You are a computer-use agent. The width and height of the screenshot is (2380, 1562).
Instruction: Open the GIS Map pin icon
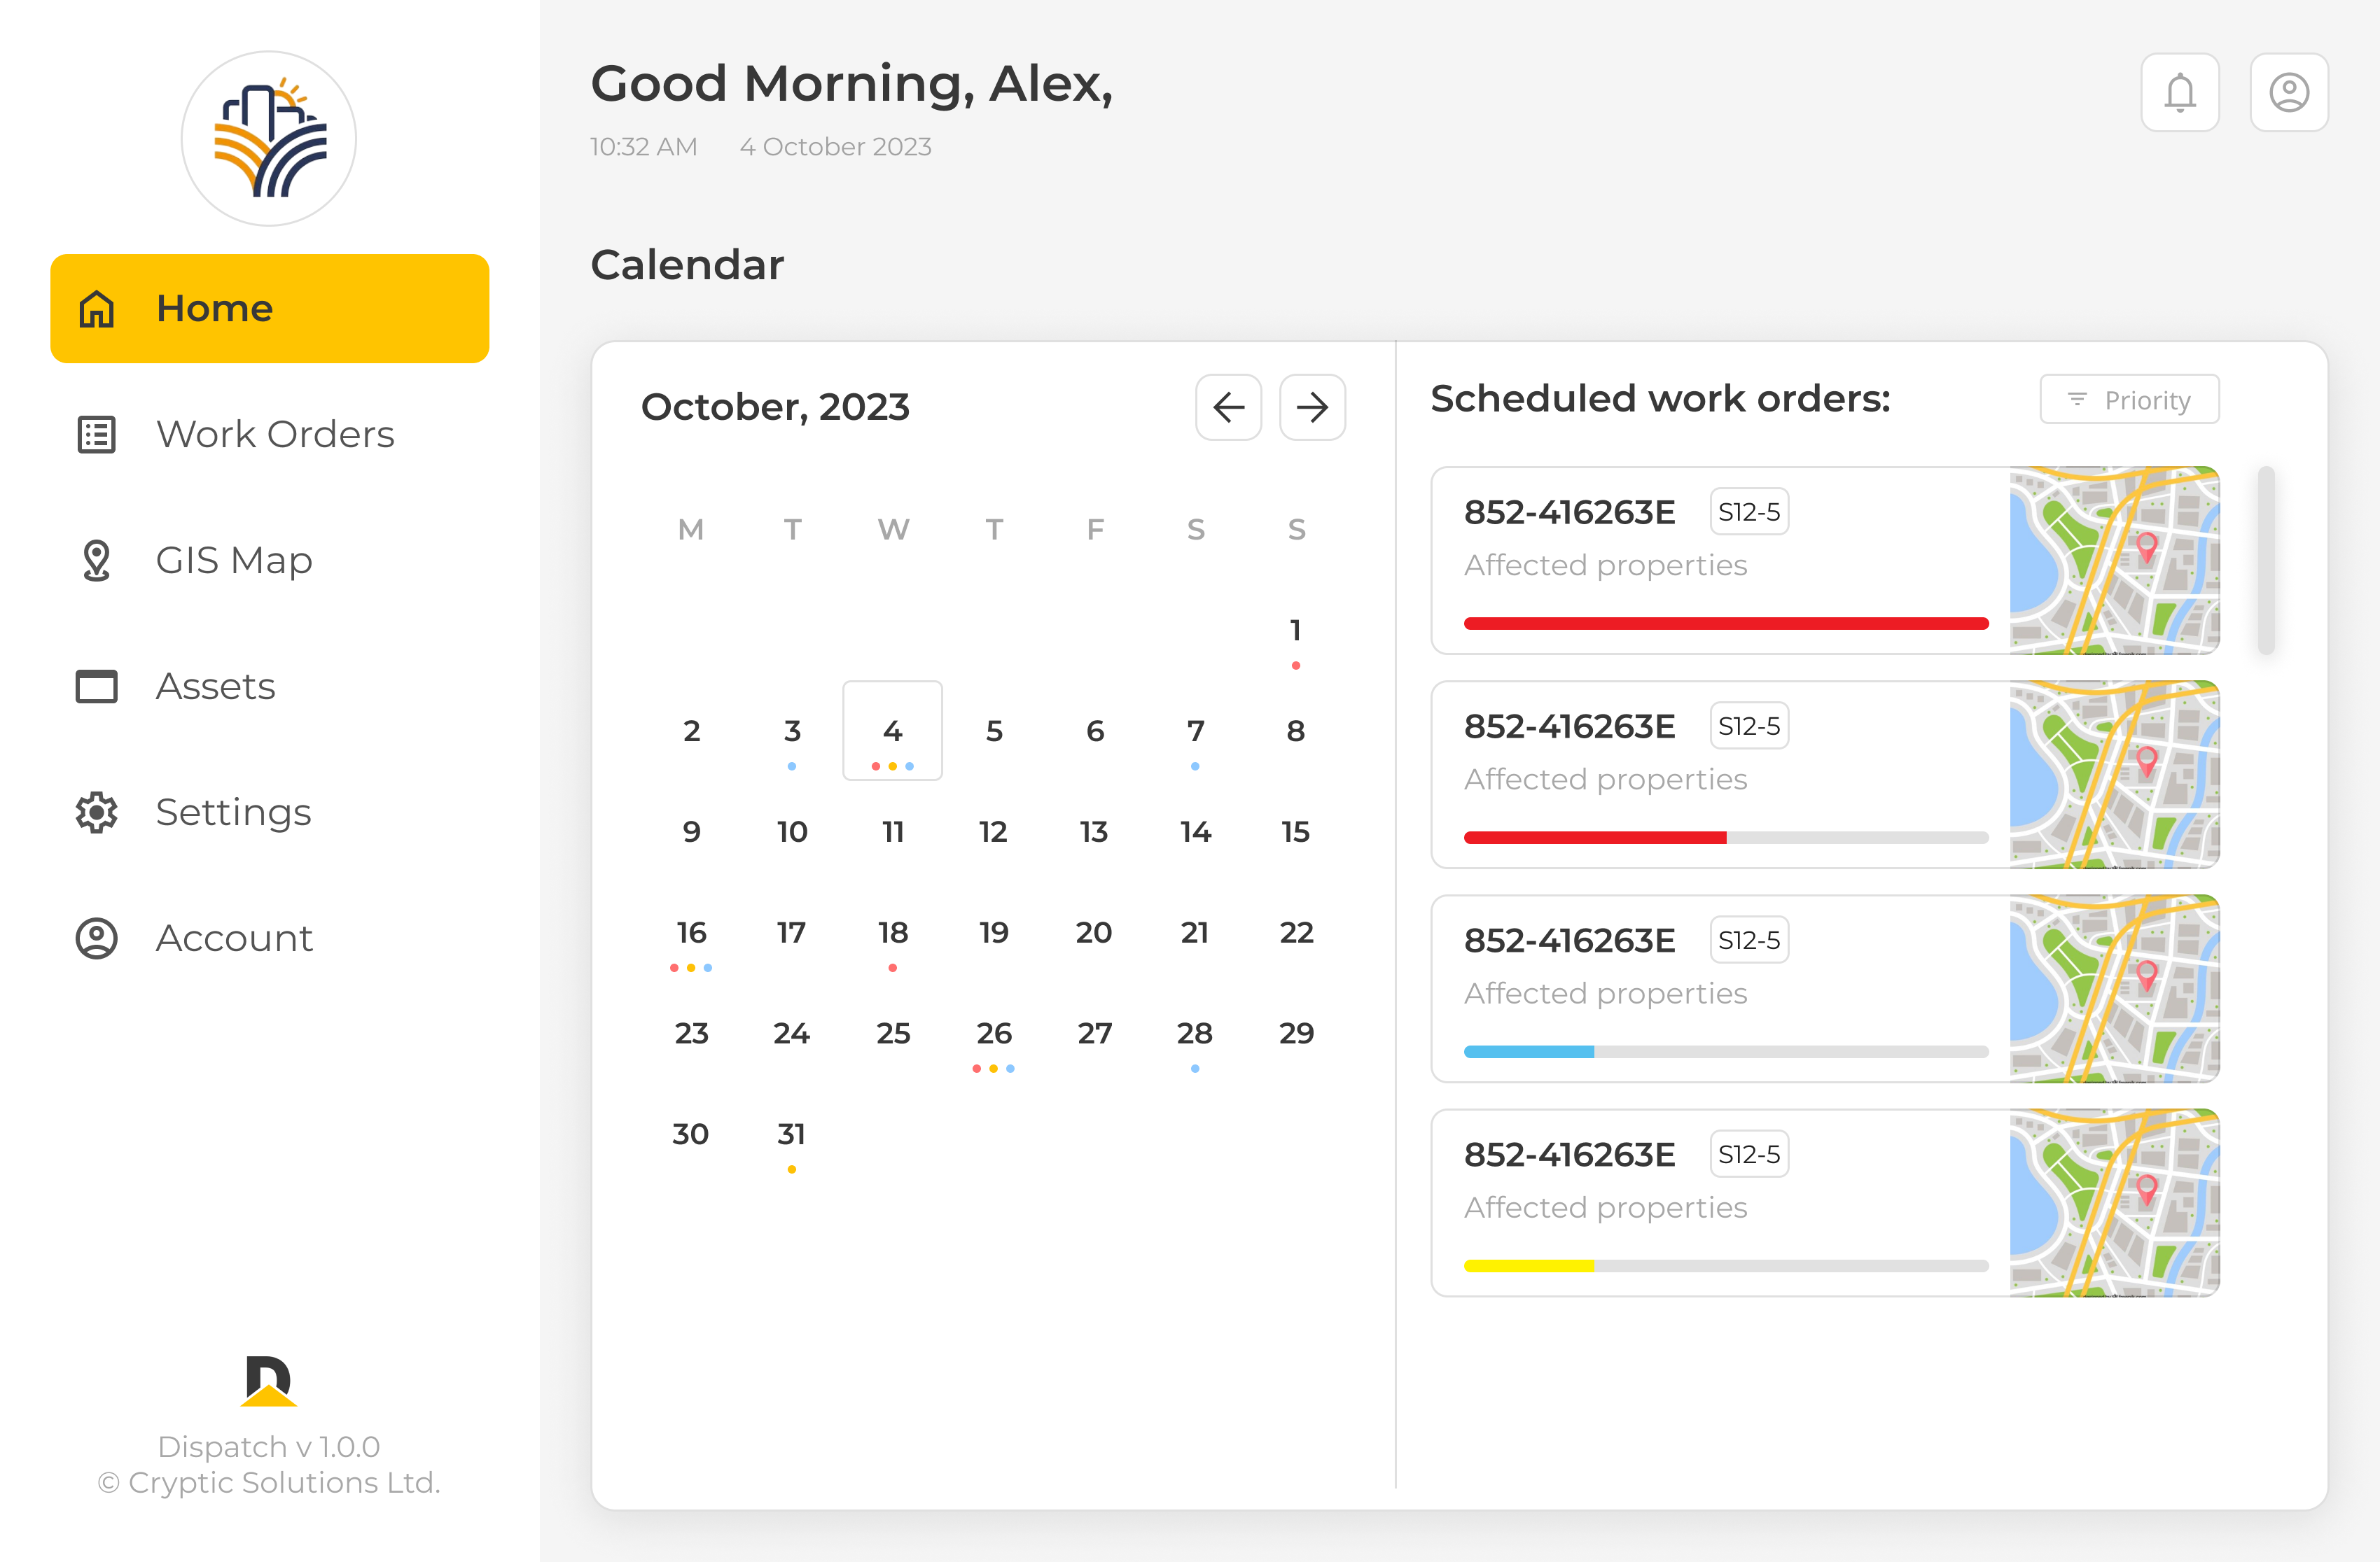coord(96,561)
